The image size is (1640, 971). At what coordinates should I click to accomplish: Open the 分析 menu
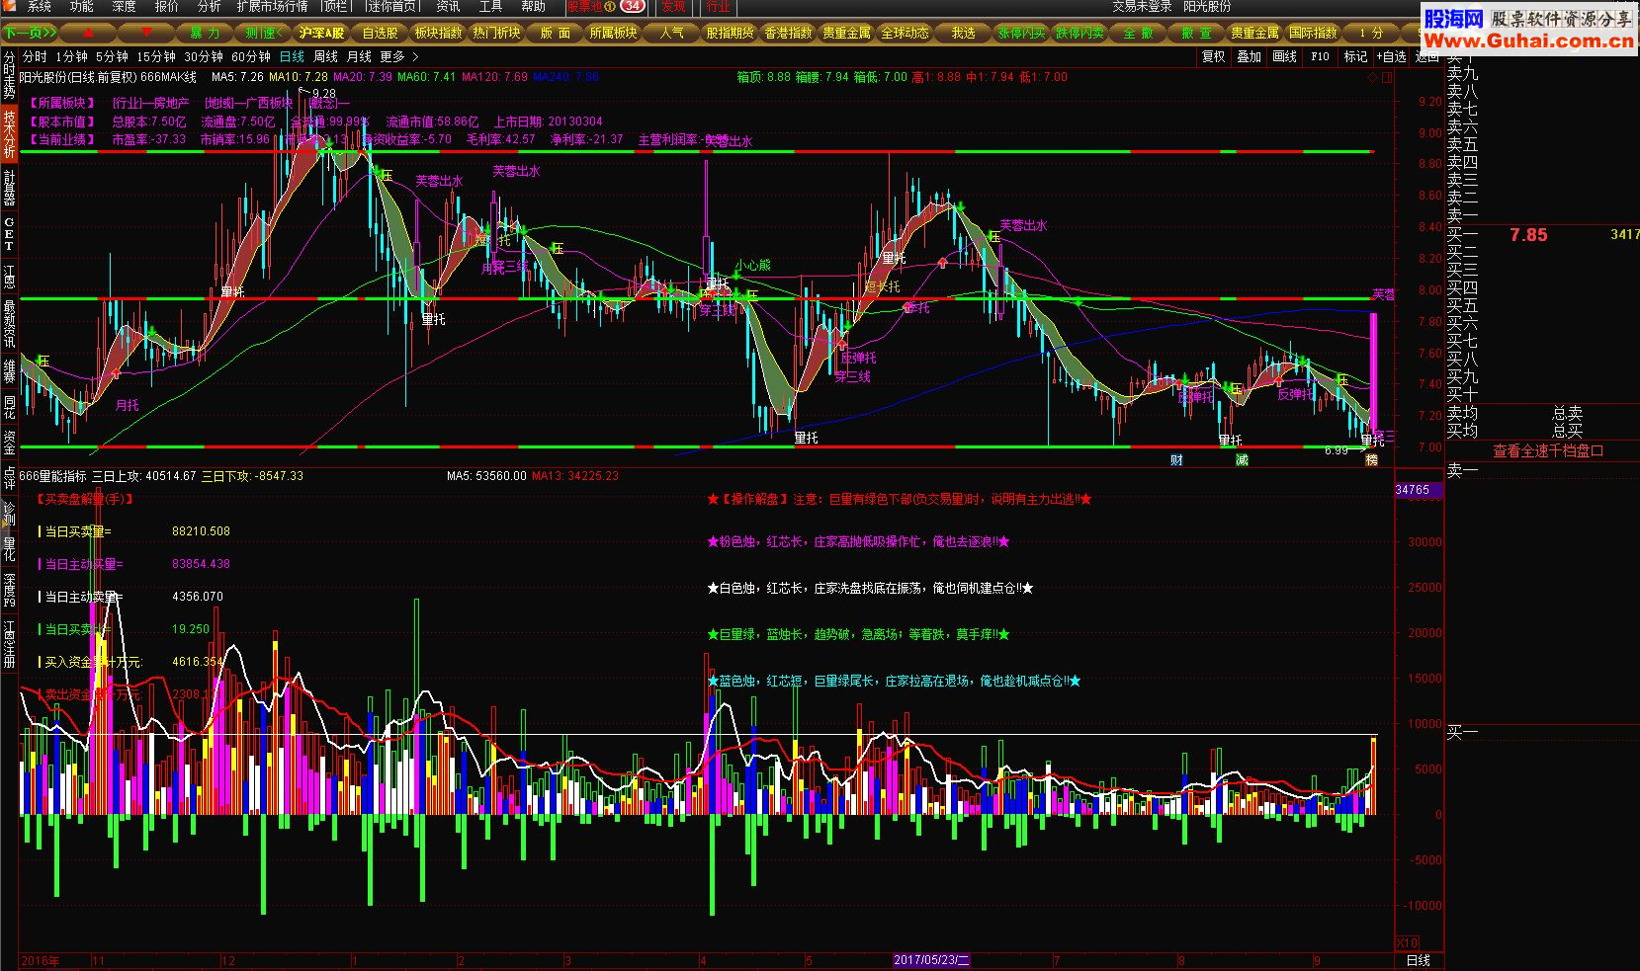click(209, 6)
